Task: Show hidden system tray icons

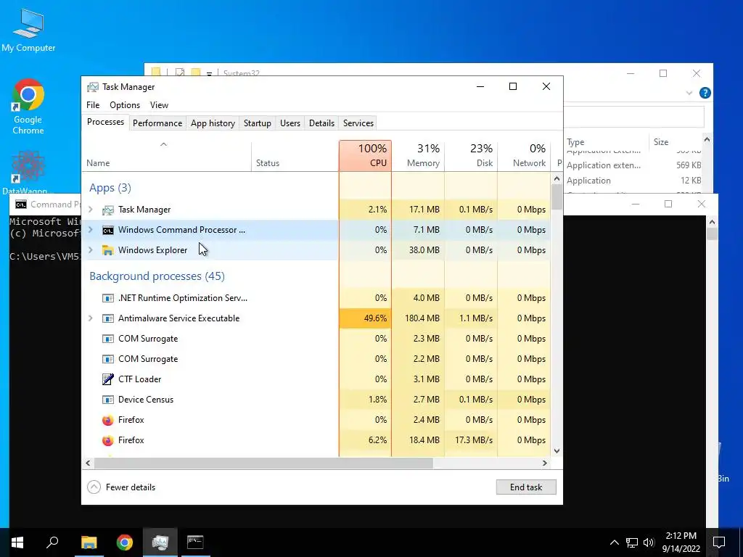Action: [614, 542]
